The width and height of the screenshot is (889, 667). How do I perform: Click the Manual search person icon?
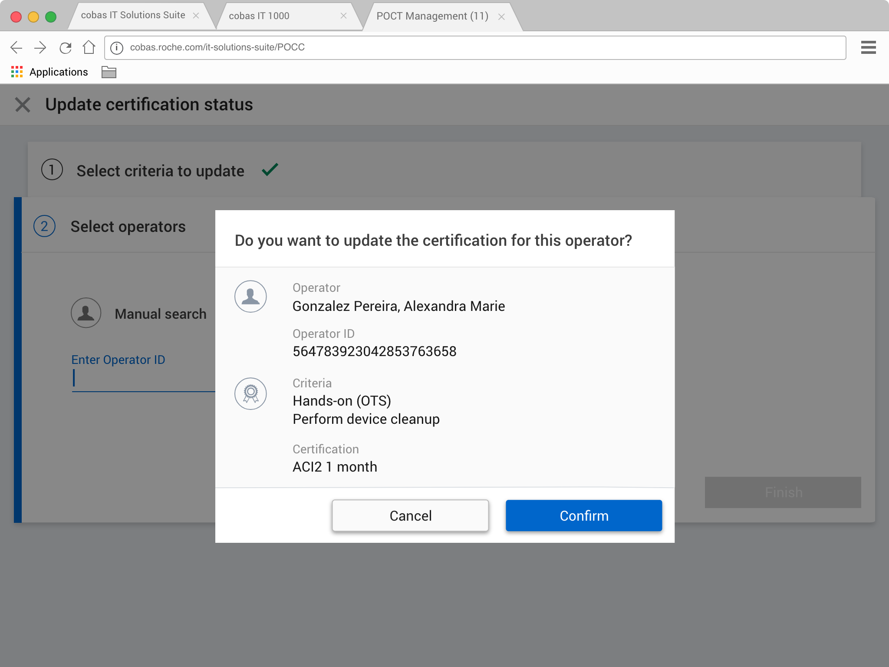pos(86,313)
